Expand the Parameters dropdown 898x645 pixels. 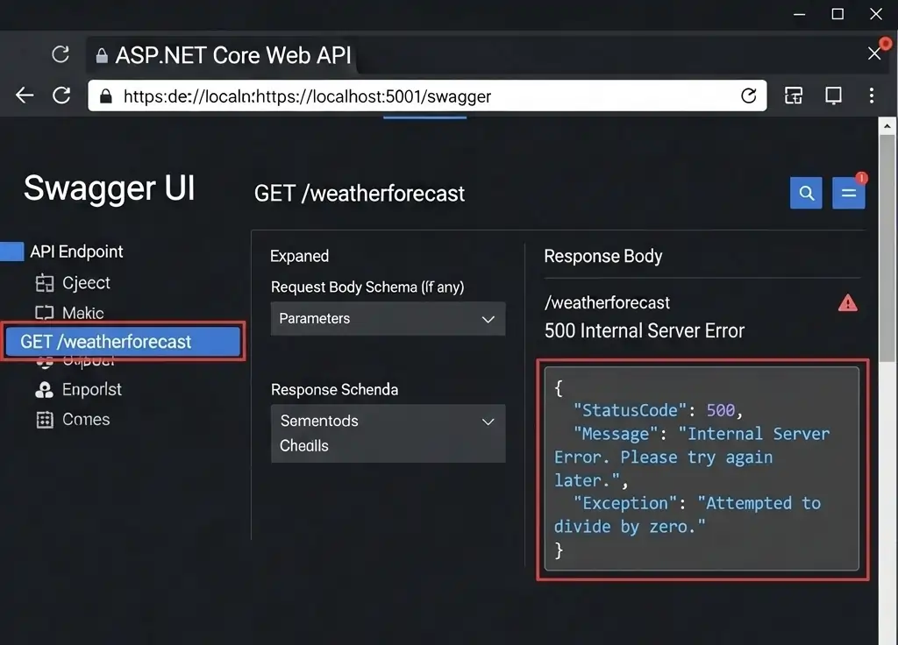click(x=388, y=318)
